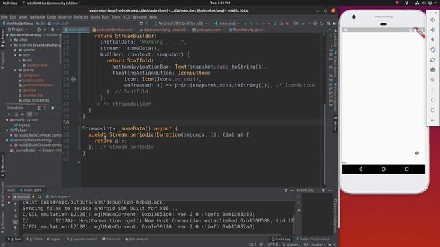440x247 pixels.
Task: Expand the src folder node
Action: (x=20, y=60)
